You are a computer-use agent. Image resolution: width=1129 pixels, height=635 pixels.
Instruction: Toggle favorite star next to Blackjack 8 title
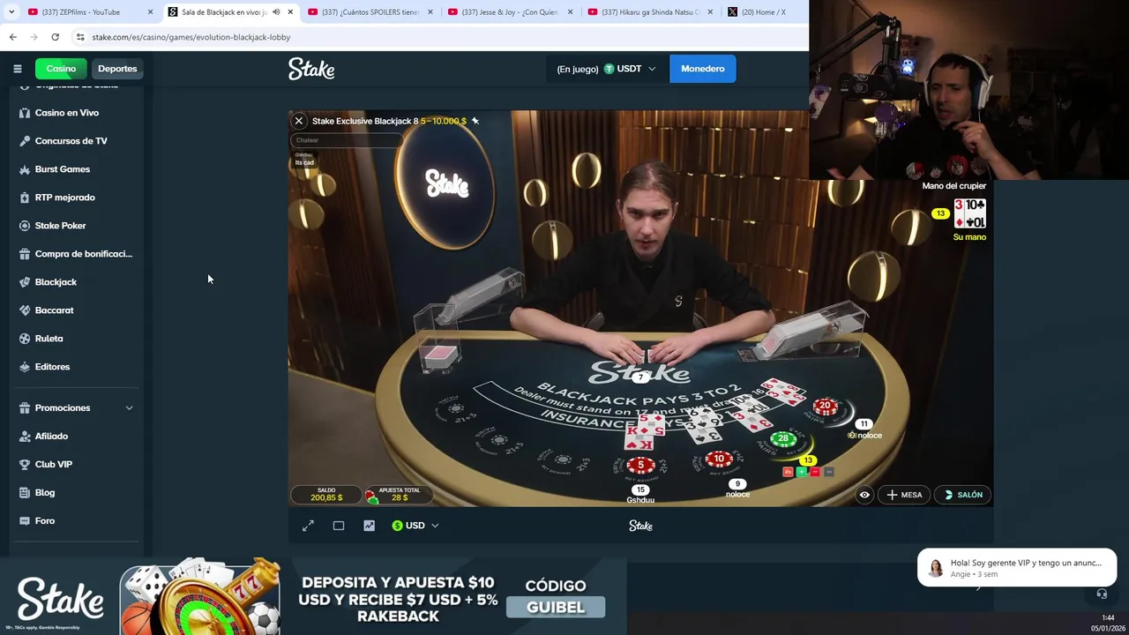tap(475, 121)
